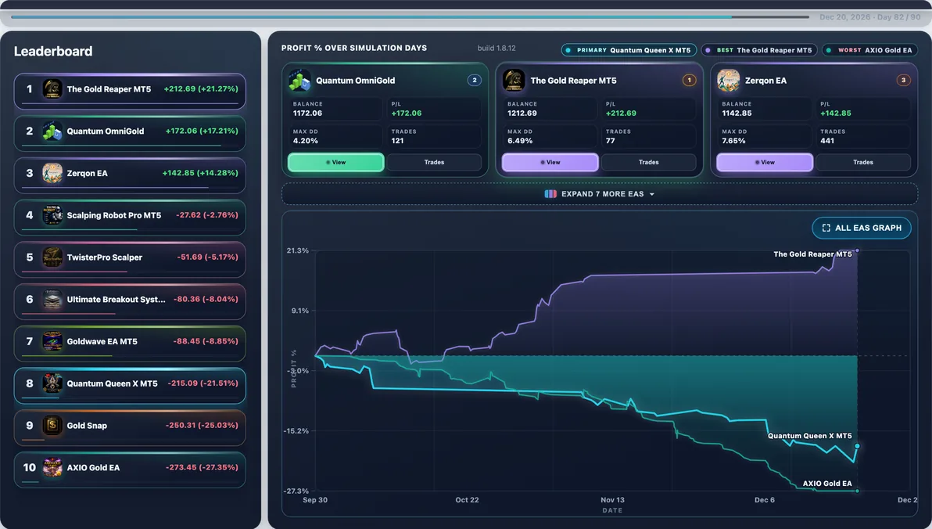This screenshot has height=529, width=932.
Task: Click Ultimate Breakout loss value -80.36
Action: pyautogui.click(x=206, y=299)
